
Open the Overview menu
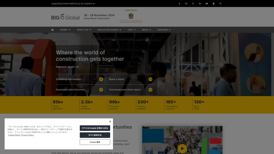pos(164,30)
